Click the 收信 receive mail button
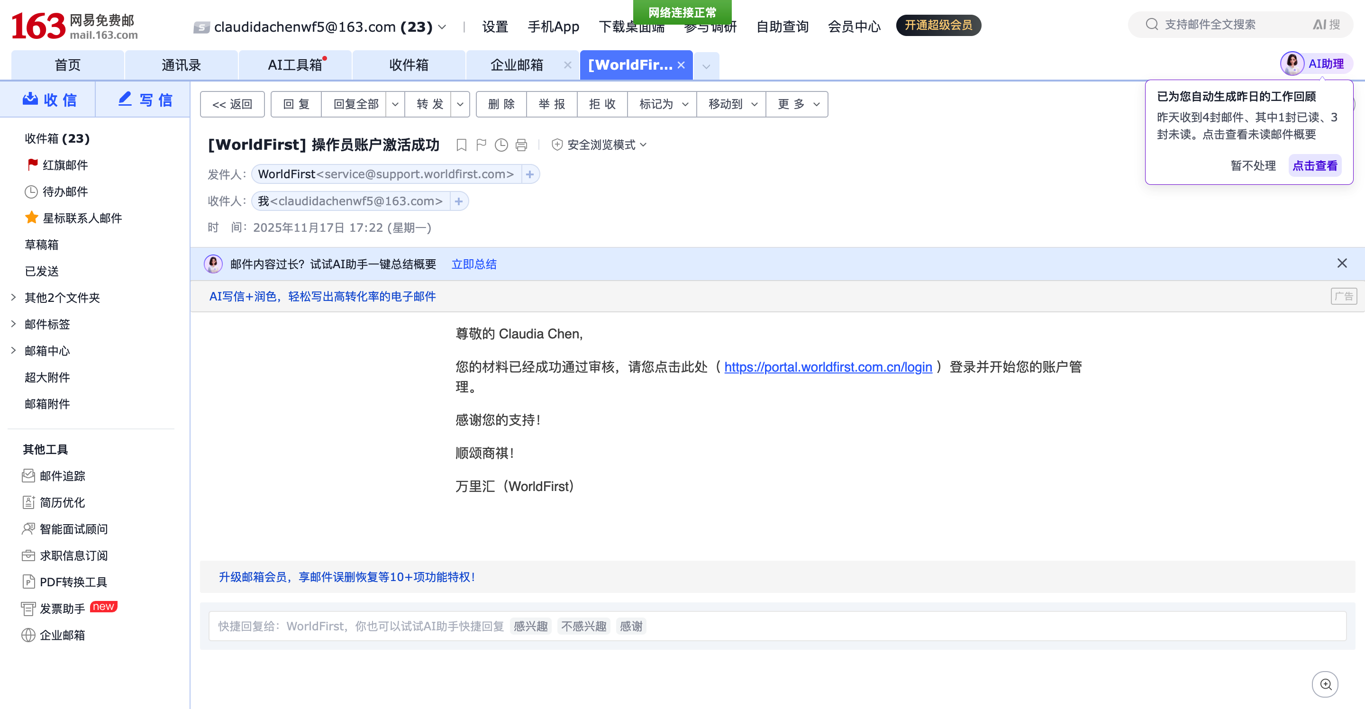Screen dimensions: 1365x709 coord(49,100)
